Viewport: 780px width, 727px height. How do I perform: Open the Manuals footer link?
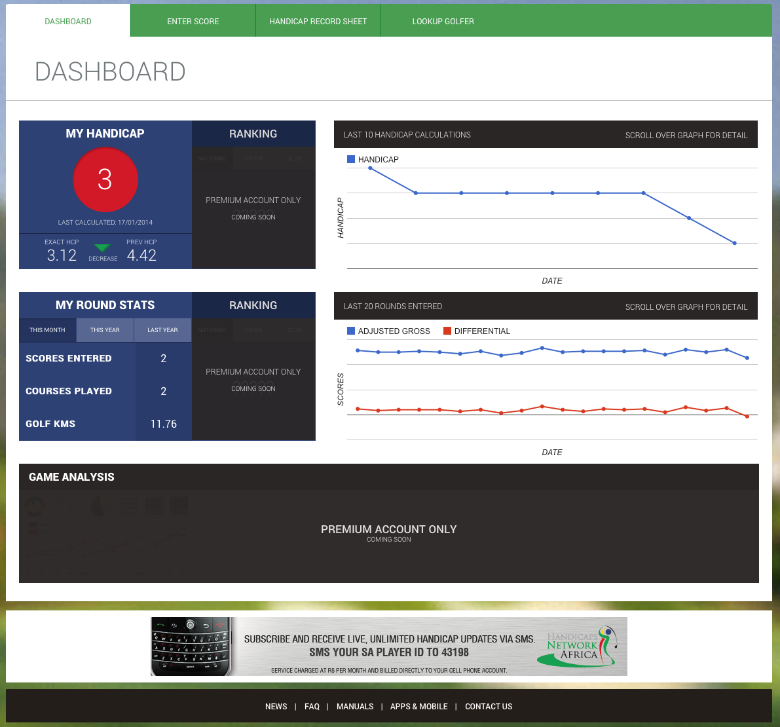(x=355, y=707)
